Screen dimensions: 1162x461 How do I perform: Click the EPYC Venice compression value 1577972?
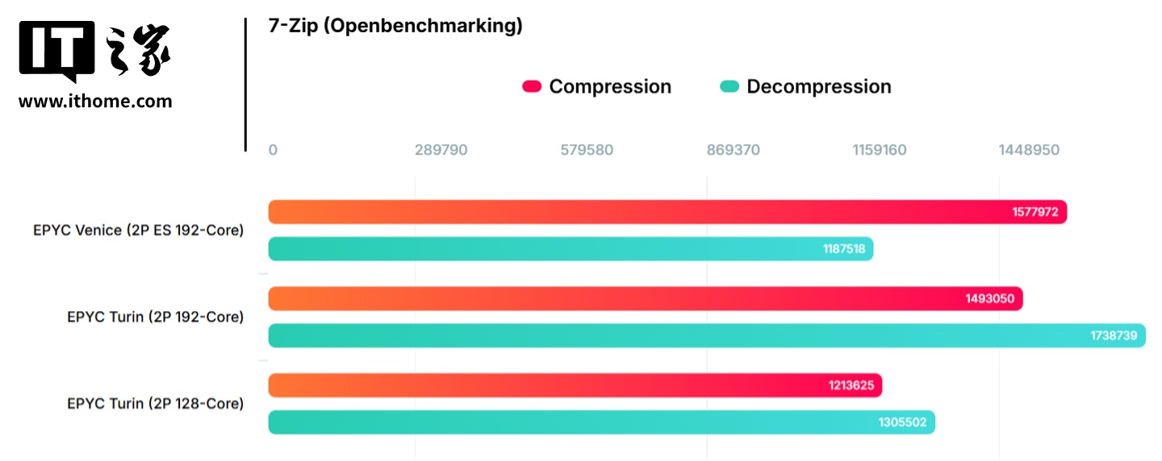click(1036, 212)
